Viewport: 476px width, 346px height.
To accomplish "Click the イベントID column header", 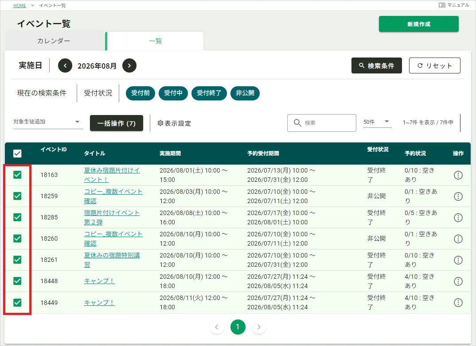I will click(x=54, y=150).
